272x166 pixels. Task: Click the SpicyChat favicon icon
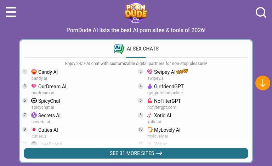click(x=34, y=101)
